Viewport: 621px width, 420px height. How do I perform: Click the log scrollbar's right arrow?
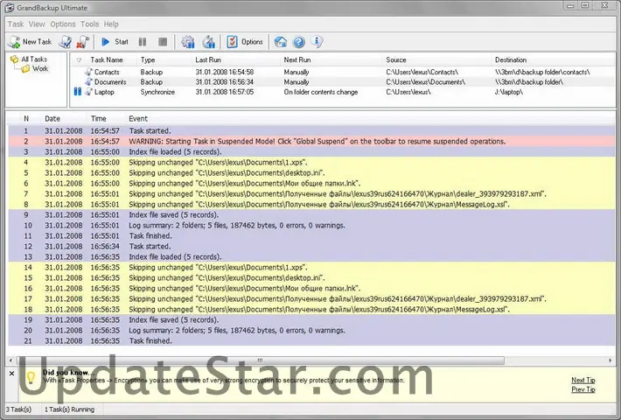(x=611, y=360)
